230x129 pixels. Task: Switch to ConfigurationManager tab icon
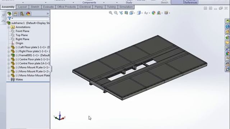point(22,14)
